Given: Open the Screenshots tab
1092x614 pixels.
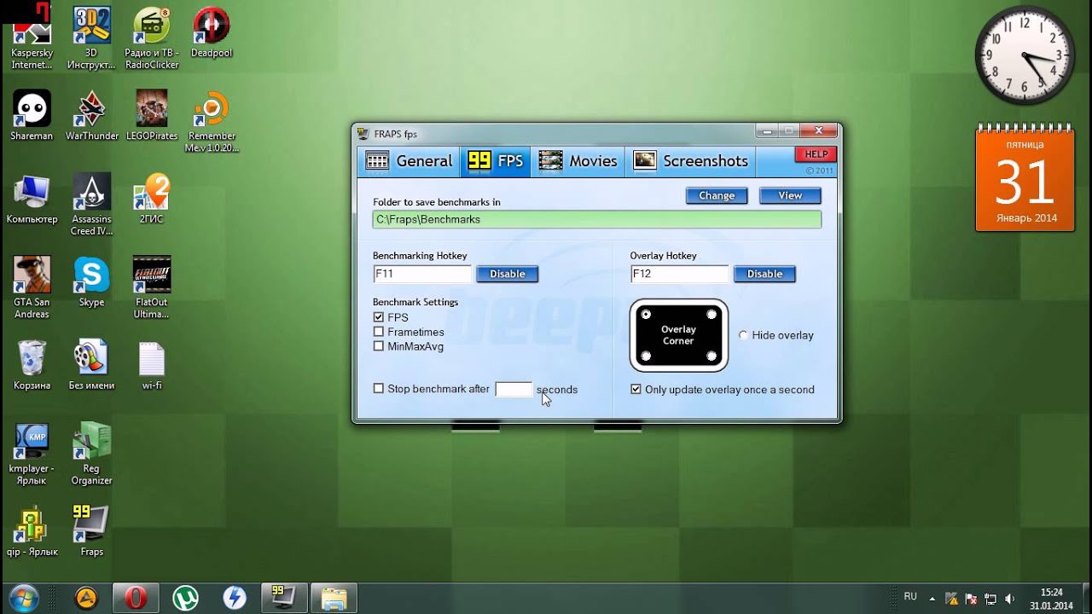Looking at the screenshot, I should 691,161.
